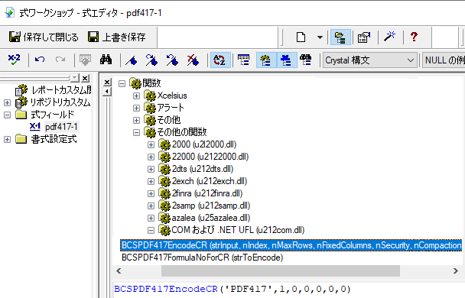
Task: Select the pdf417-1 formula in the tree
Action: [x=61, y=127]
